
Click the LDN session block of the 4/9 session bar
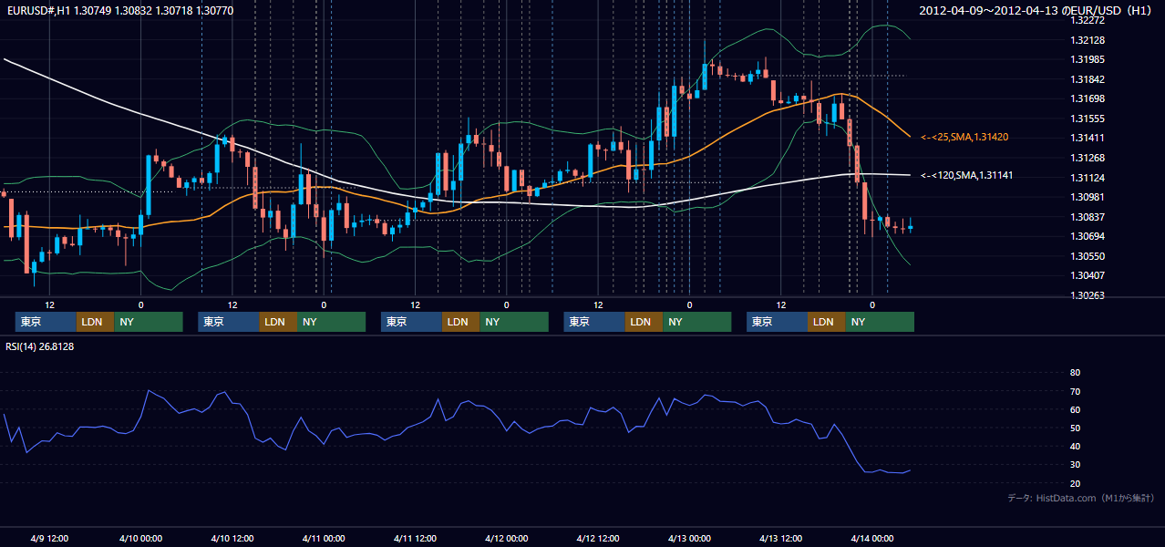coord(95,322)
